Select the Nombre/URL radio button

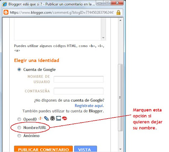[x=19, y=127]
